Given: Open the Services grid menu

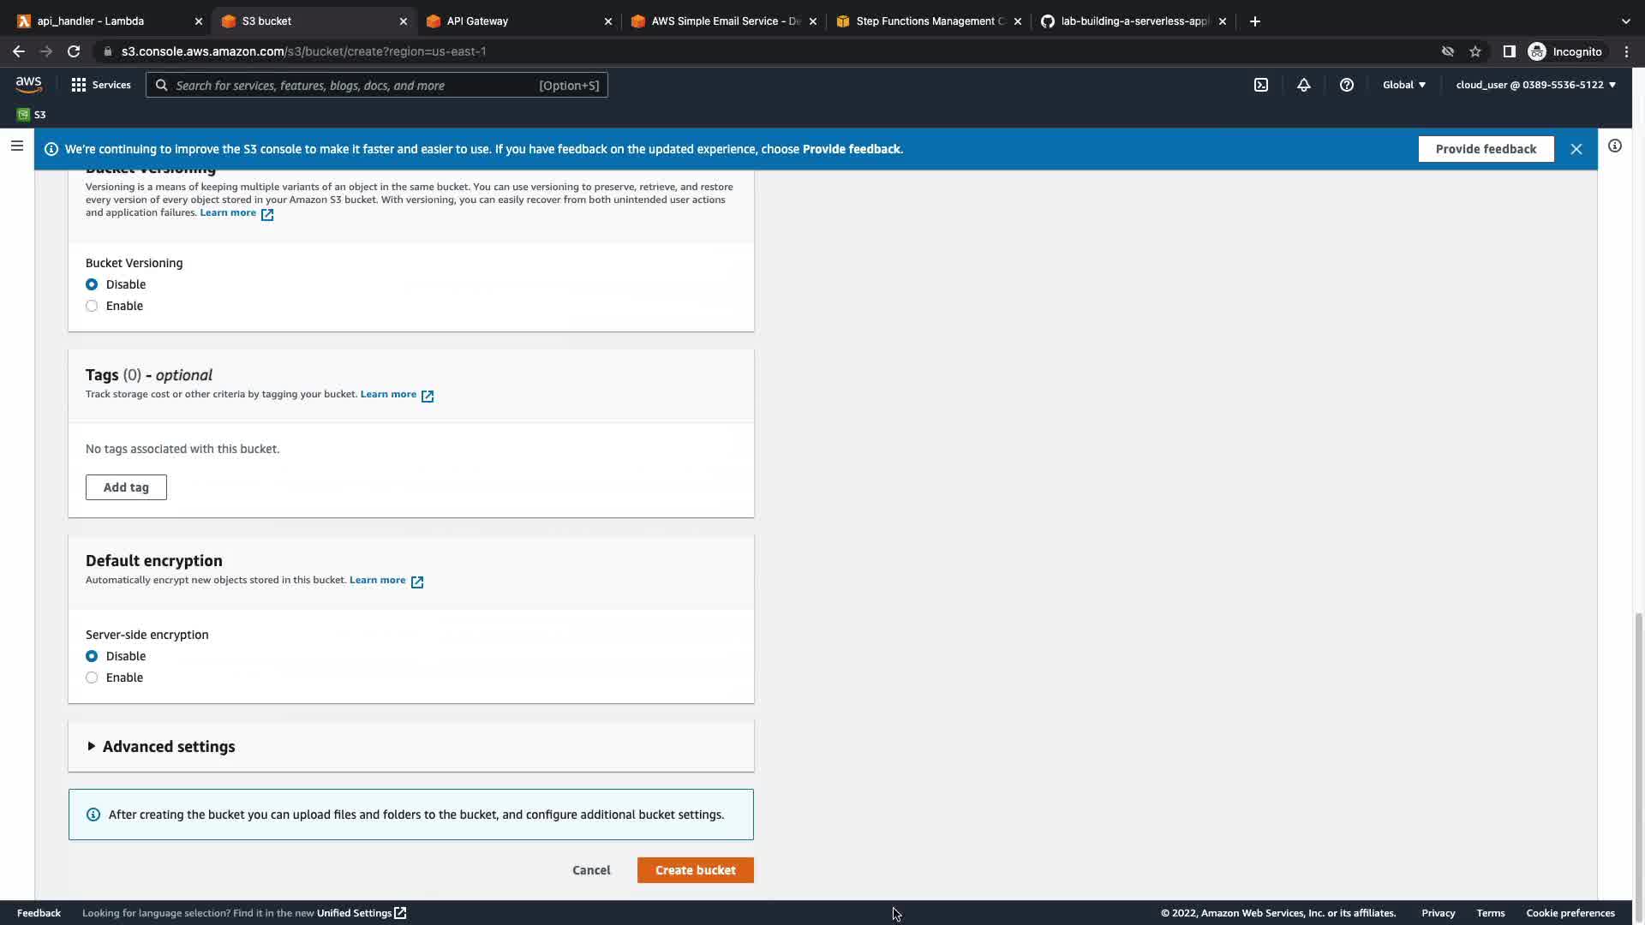Looking at the screenshot, I should (x=101, y=85).
